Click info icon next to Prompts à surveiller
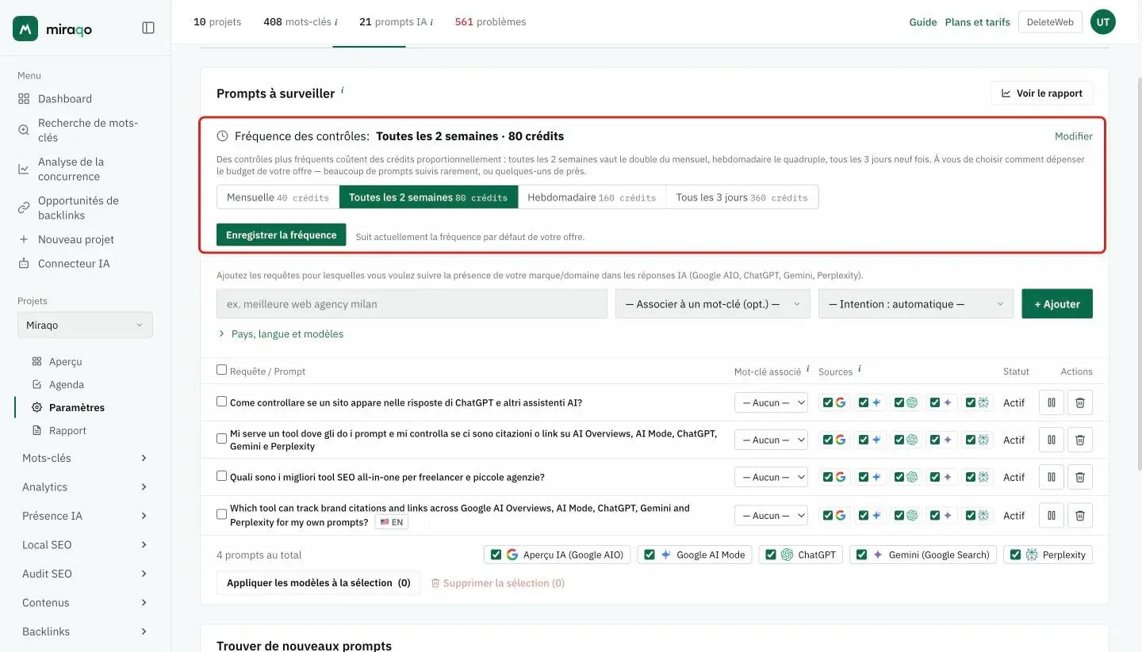 coord(343,90)
